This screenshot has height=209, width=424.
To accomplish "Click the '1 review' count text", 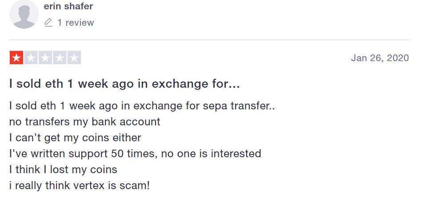I will (76, 22).
